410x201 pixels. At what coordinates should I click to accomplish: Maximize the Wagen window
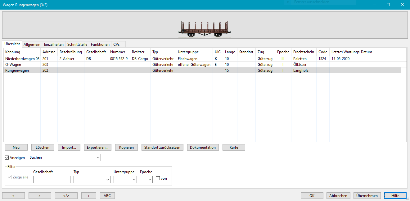click(x=388, y=5)
